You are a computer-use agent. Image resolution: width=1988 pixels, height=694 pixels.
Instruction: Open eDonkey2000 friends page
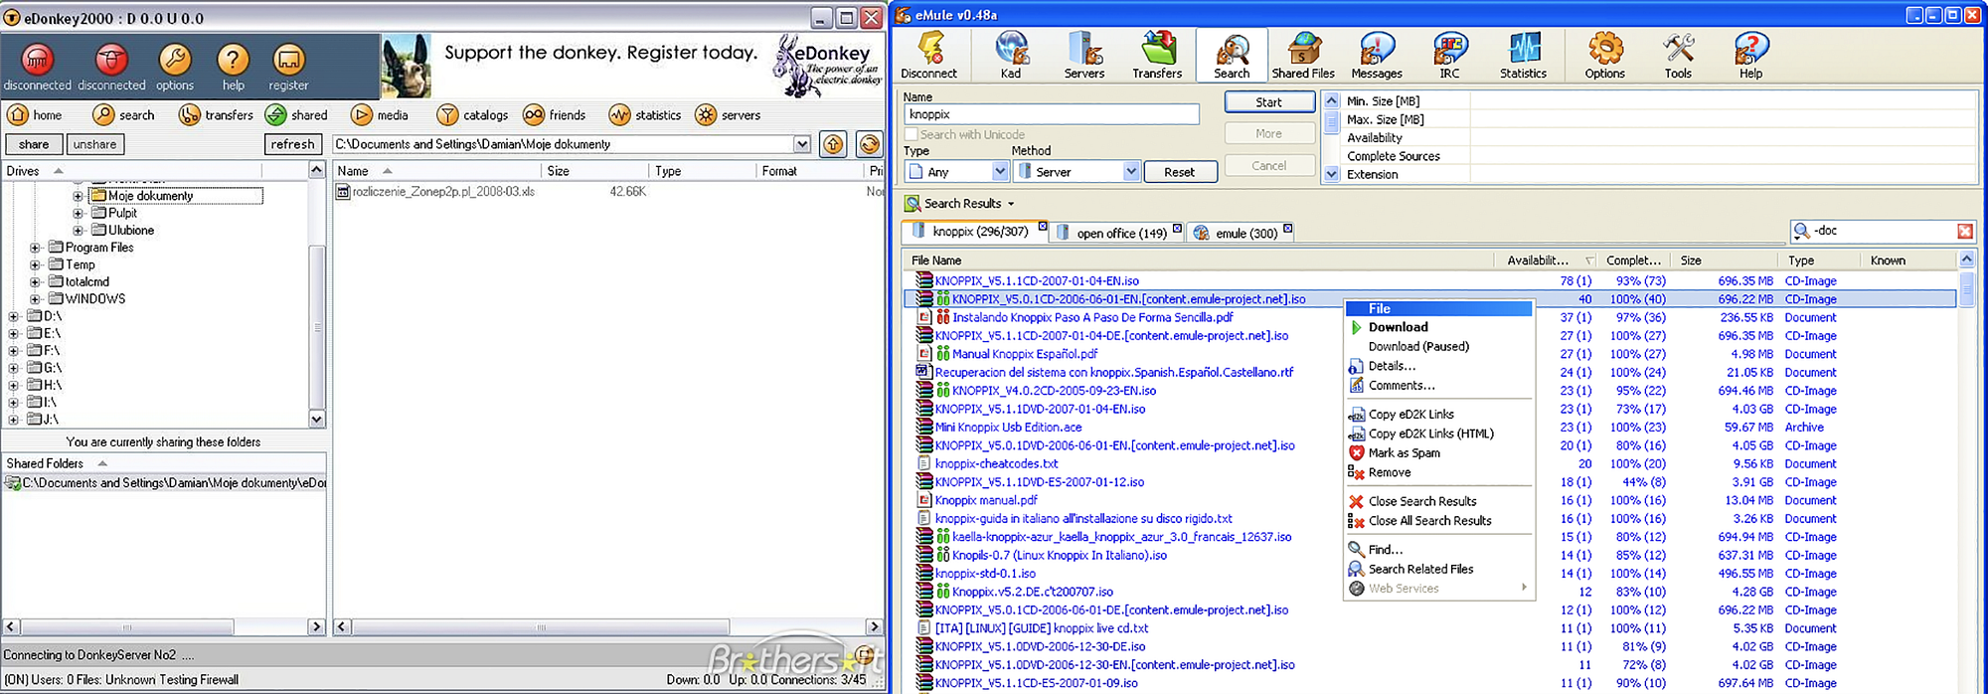point(555,115)
